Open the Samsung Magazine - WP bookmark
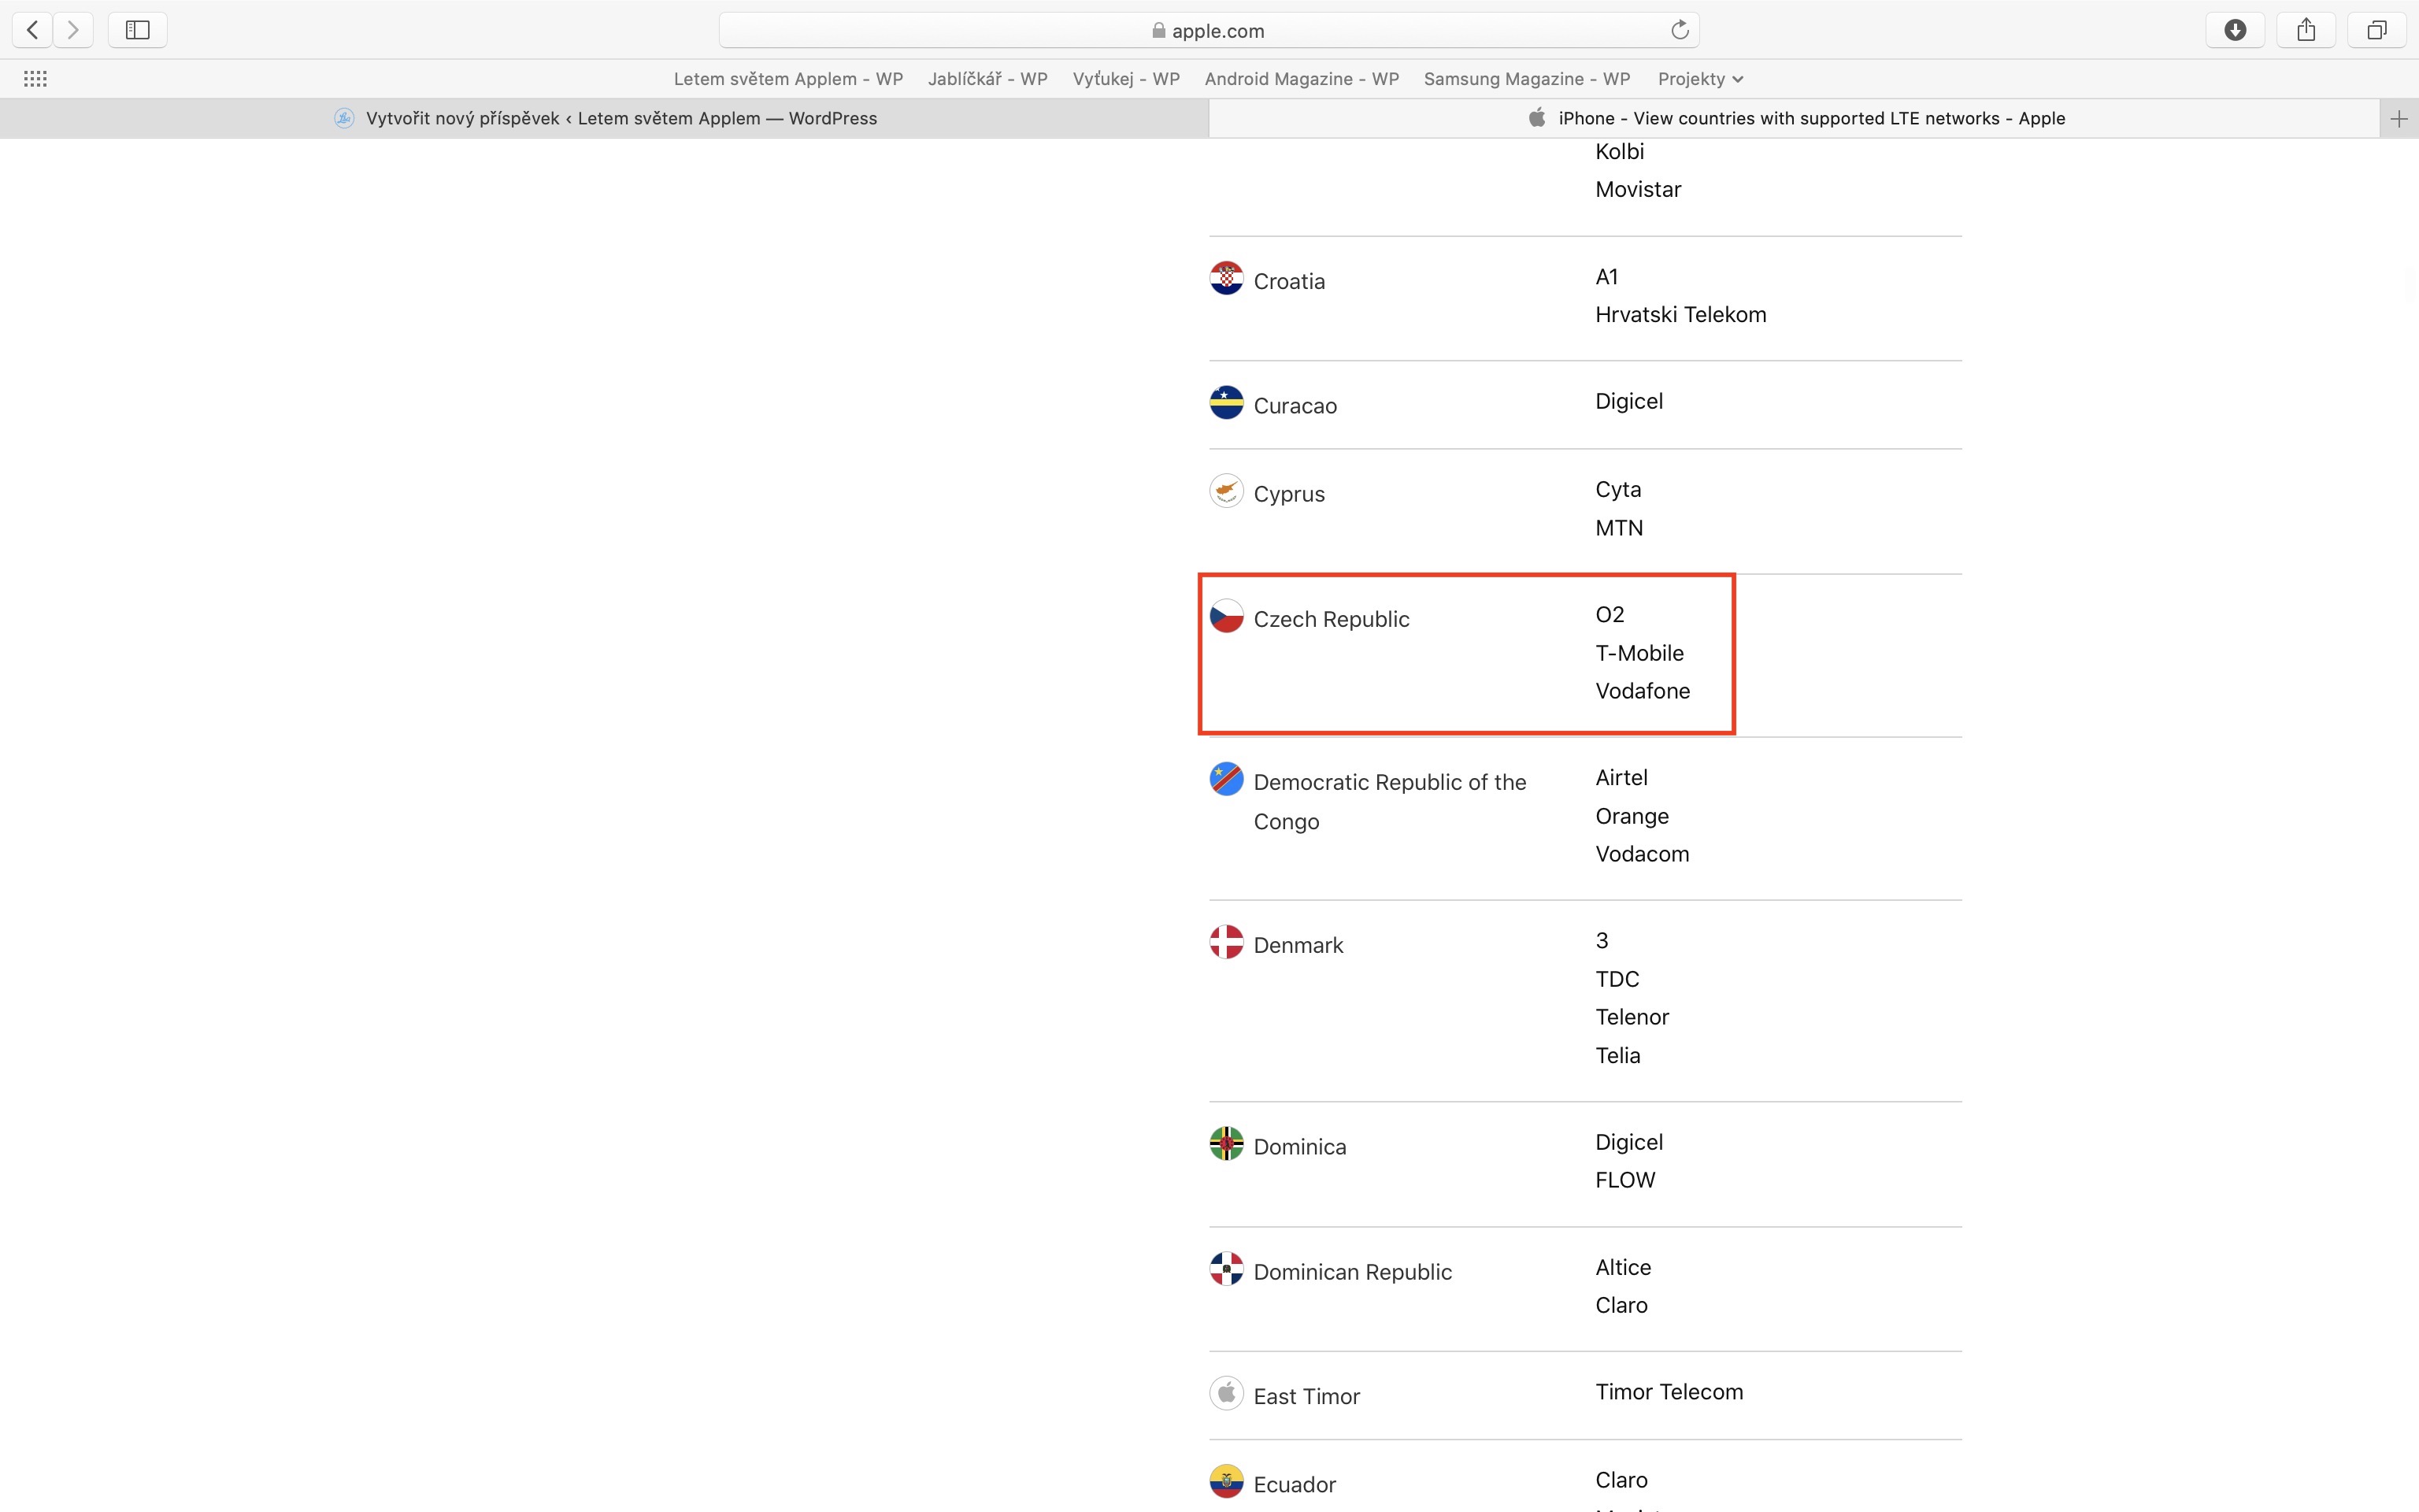This screenshot has height=1512, width=2419. [x=1526, y=79]
